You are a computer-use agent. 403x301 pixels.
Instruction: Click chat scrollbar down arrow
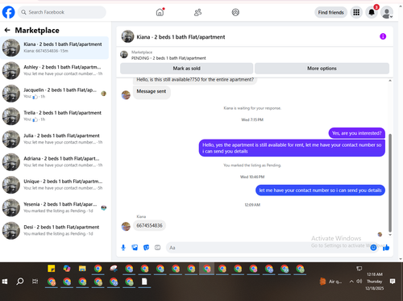390,235
